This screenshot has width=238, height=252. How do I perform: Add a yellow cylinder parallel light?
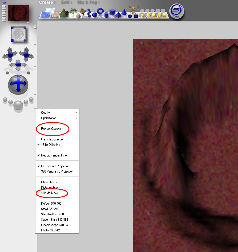click(154, 16)
